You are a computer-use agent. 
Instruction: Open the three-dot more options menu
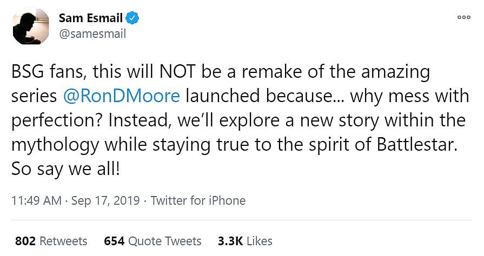463,17
